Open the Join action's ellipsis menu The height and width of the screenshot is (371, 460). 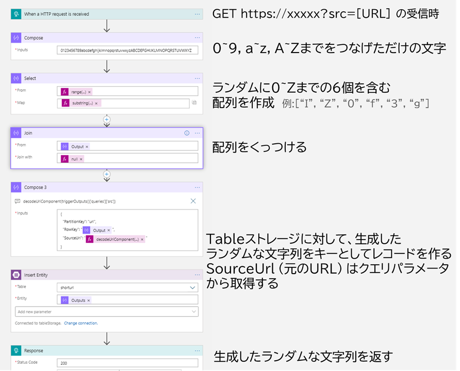click(x=197, y=133)
